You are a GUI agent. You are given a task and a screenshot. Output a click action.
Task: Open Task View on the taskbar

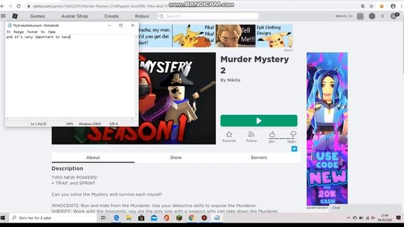pyautogui.click(x=103, y=218)
